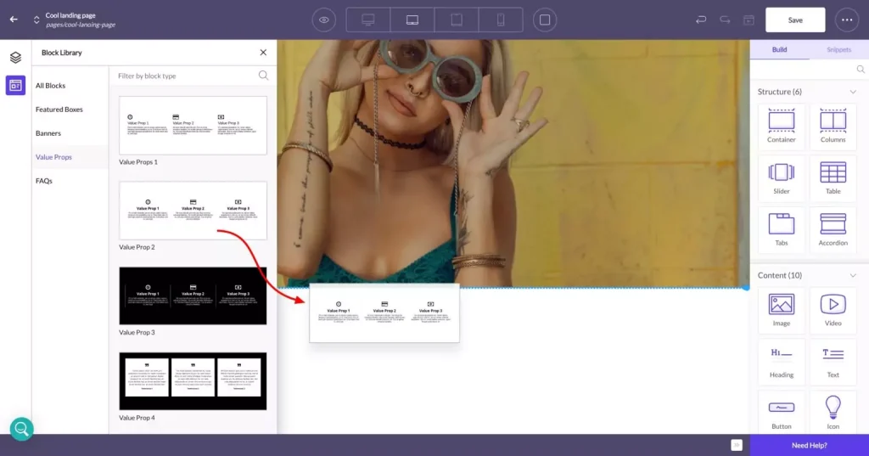Click the Block Library panel title
The width and height of the screenshot is (869, 456).
coord(61,53)
